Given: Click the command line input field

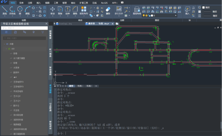Looking at the screenshot, I should tap(139, 133).
